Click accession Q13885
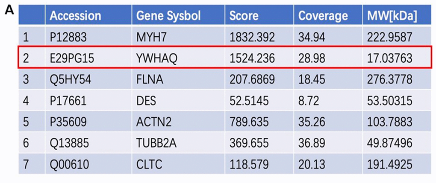Image resolution: width=436 pixels, height=183 pixels. point(69,143)
